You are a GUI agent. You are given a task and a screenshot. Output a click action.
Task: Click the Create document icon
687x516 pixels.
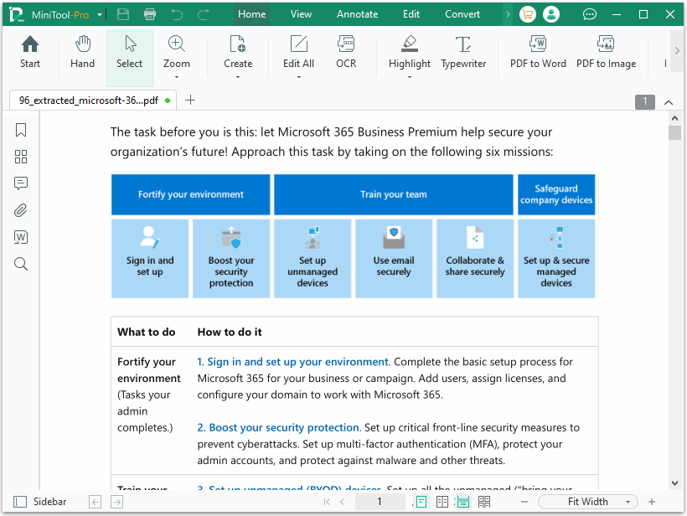pos(238,53)
